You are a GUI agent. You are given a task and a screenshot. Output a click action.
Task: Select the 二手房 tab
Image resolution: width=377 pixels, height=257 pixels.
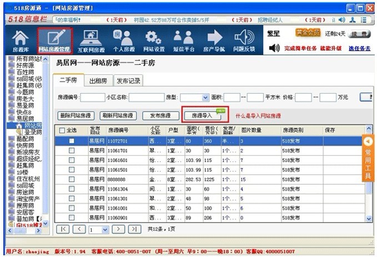click(x=68, y=80)
